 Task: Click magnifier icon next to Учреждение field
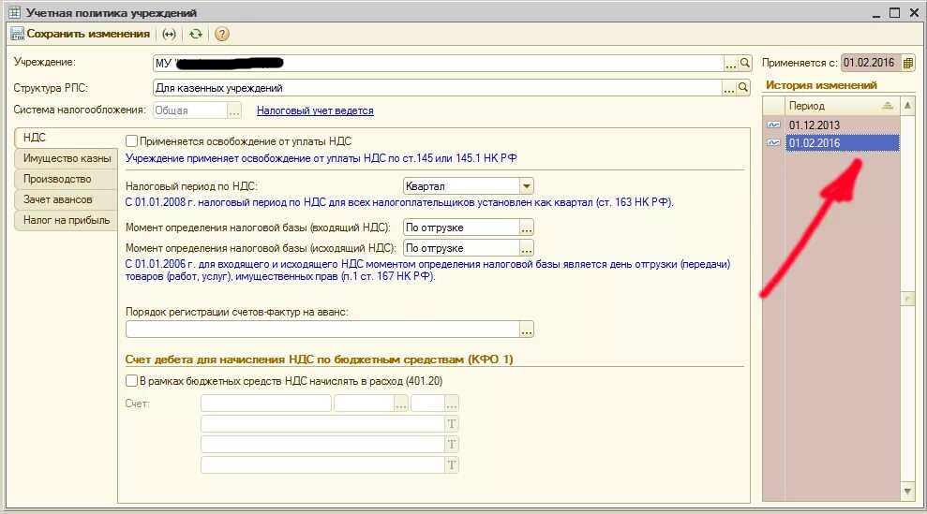tap(745, 63)
